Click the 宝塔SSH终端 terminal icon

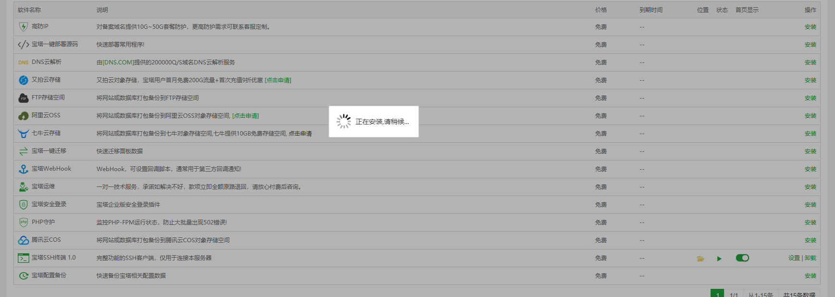pyautogui.click(x=23, y=258)
